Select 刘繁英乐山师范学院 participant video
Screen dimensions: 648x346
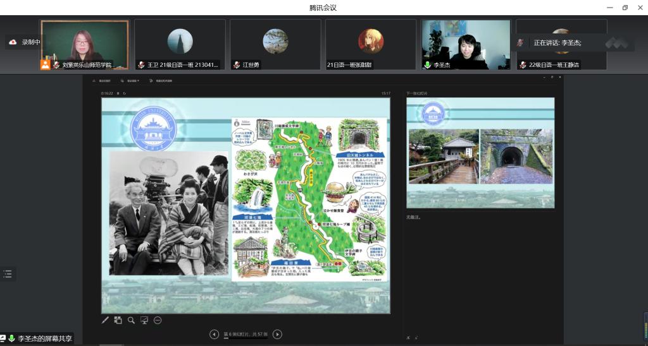pos(85,44)
